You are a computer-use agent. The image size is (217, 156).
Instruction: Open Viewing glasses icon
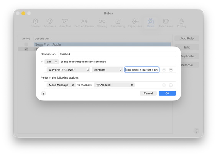102,21
